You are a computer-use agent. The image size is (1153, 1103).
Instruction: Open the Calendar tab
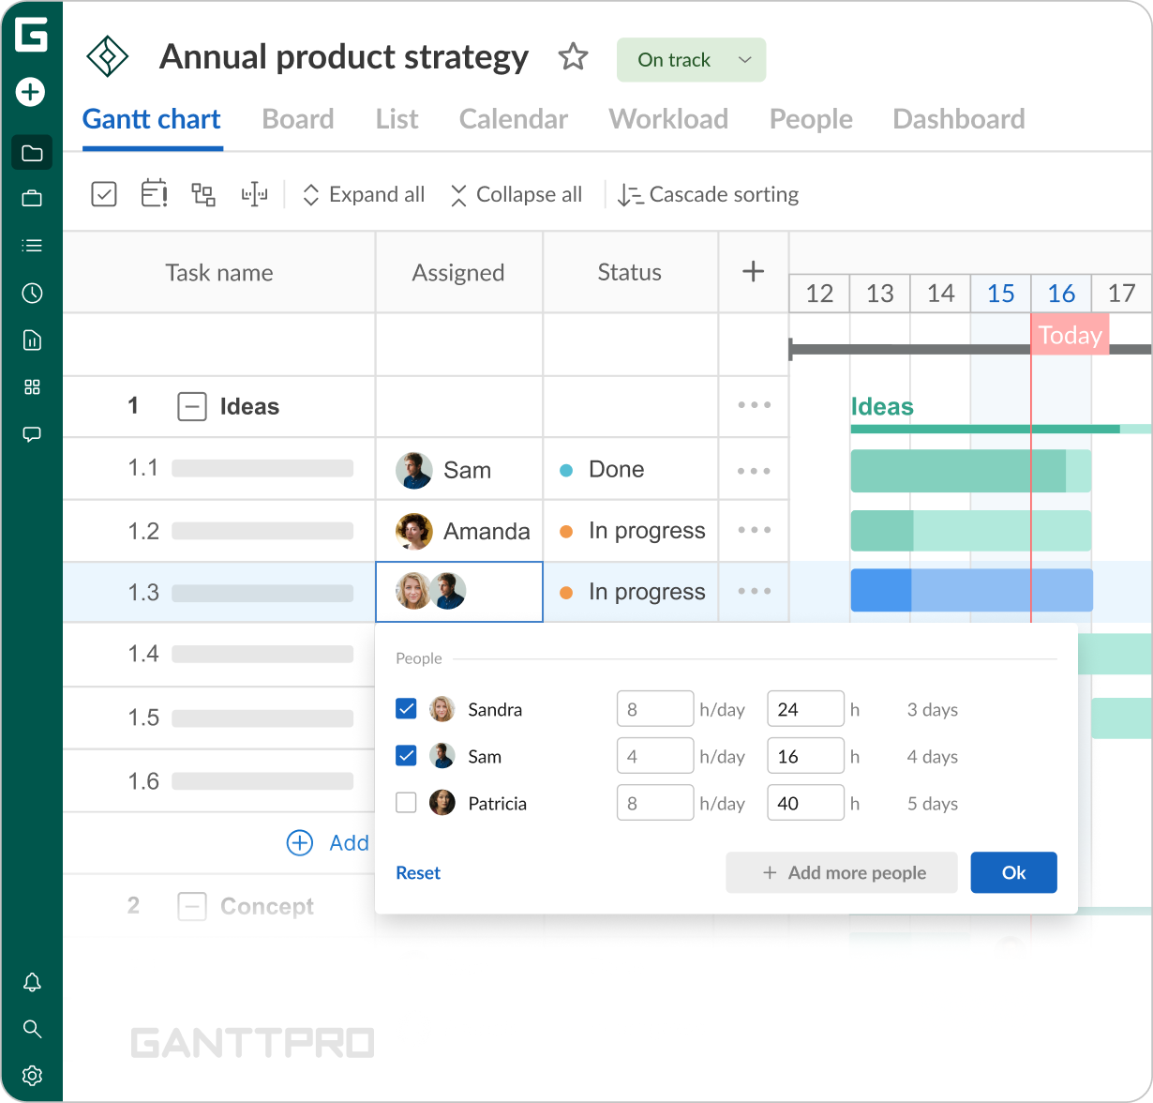coord(513,119)
